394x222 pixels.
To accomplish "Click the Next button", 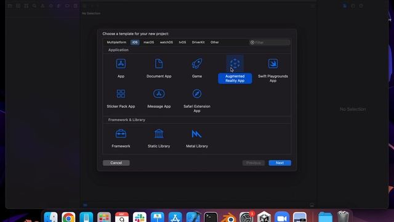I will click(x=279, y=163).
